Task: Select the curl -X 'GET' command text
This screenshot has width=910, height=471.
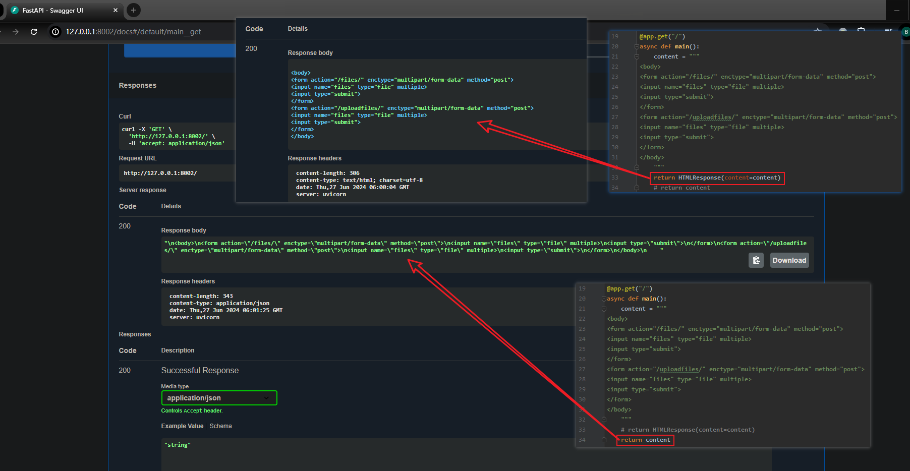Action: 147,129
